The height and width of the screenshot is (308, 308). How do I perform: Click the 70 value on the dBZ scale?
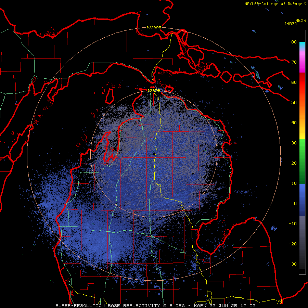294,62
